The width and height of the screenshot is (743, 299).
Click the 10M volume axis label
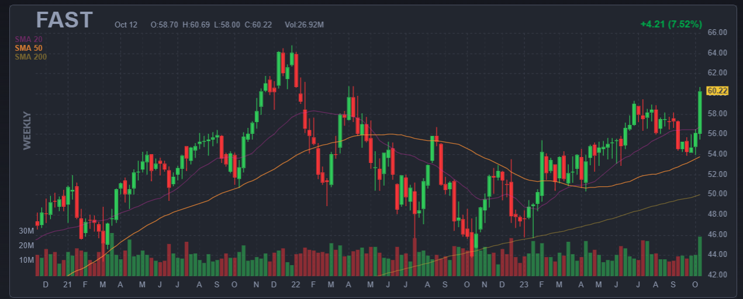tap(26, 260)
